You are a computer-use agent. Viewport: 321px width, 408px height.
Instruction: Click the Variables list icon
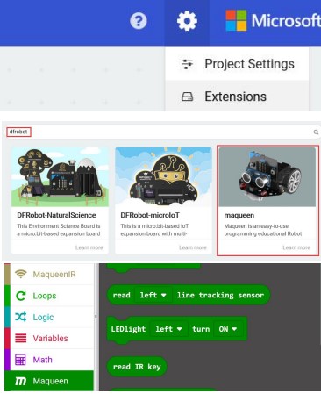coord(20,338)
